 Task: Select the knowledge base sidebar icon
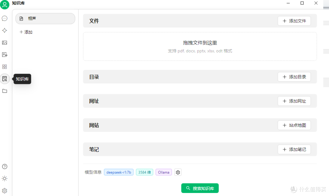pos(5,79)
